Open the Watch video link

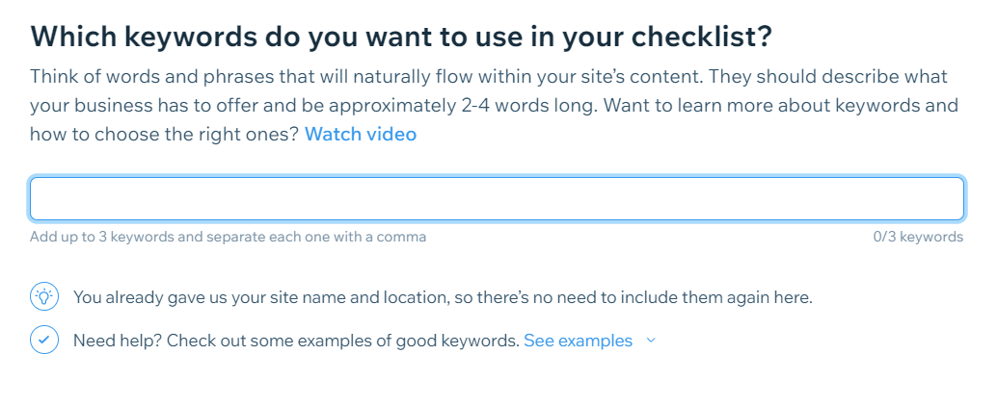tap(361, 134)
